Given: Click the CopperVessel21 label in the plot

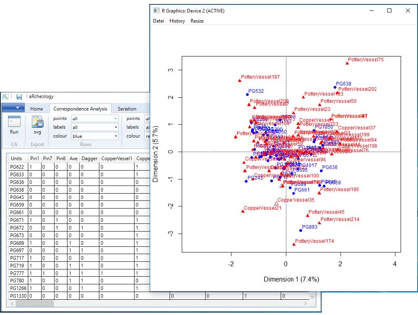Looking at the screenshot, I should pyautogui.click(x=263, y=208).
